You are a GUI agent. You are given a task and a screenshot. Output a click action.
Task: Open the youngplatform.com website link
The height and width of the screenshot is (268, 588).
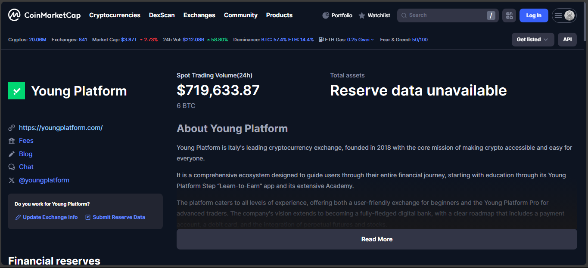[x=61, y=128]
